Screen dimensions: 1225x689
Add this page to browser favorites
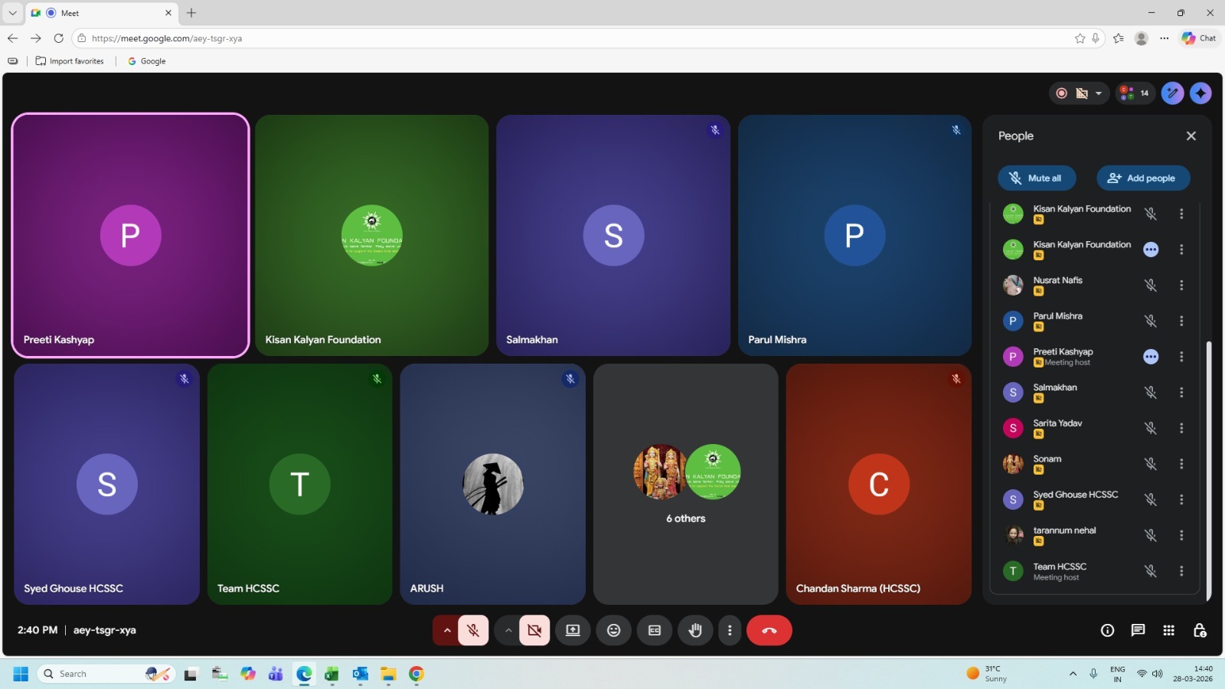pos(1080,38)
